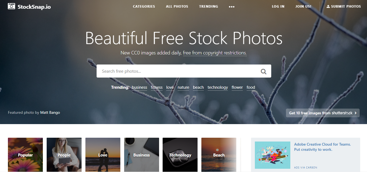The height and width of the screenshot is (172, 367).
Task: Click the Join Us! link
Action: (303, 6)
